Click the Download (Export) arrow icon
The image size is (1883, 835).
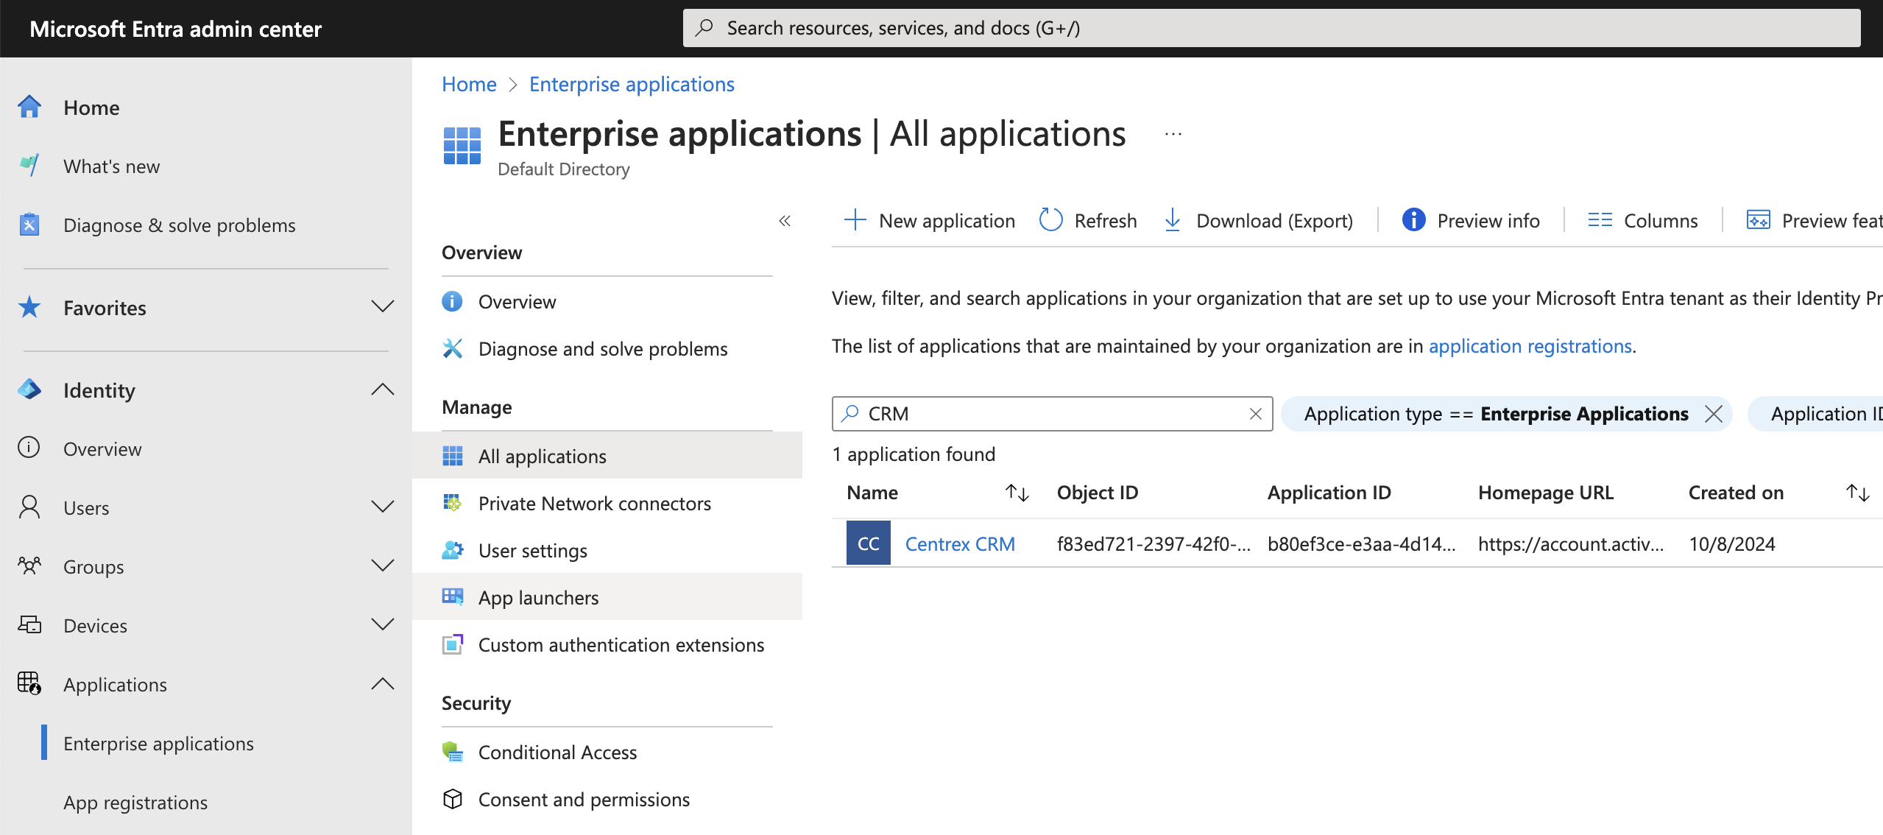pyautogui.click(x=1173, y=220)
